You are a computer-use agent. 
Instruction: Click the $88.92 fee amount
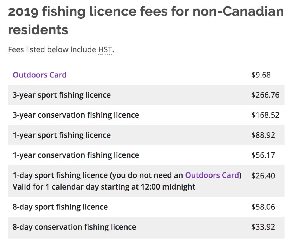263,135
